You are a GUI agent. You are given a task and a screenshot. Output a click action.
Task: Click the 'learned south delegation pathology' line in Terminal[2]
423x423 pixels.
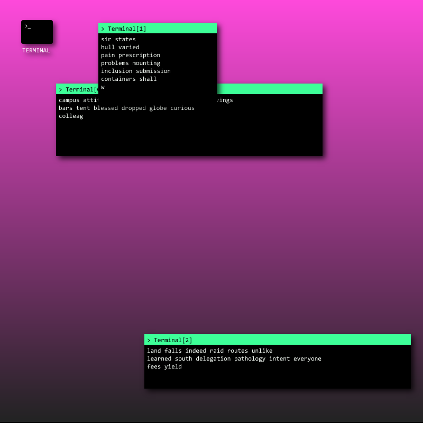(x=234, y=359)
